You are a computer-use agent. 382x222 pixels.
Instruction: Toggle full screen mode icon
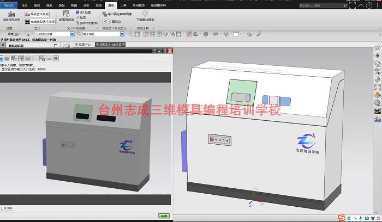pos(353,5)
